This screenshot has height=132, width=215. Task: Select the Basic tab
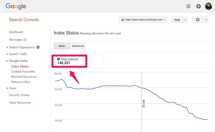(x=62, y=46)
